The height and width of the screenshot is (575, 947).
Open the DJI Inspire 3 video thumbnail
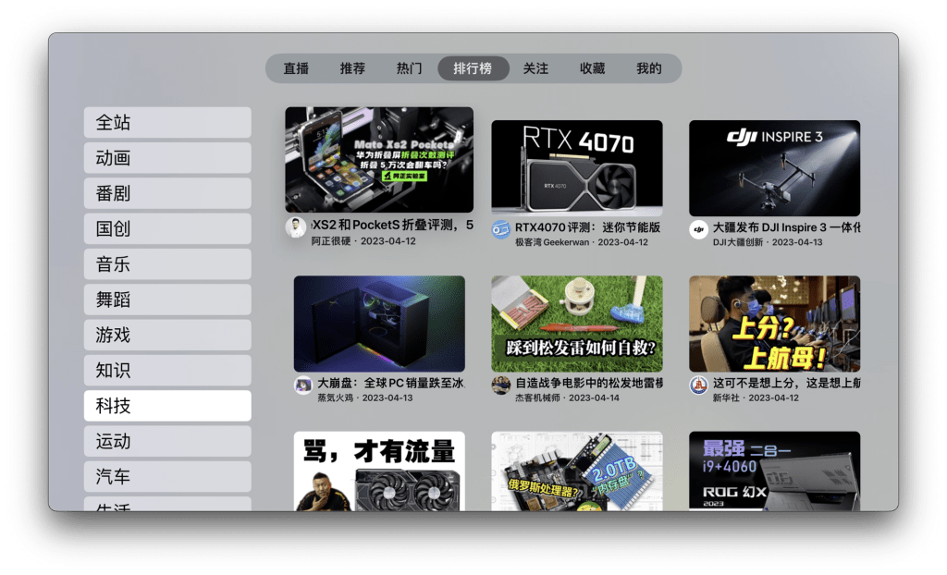[x=774, y=168]
